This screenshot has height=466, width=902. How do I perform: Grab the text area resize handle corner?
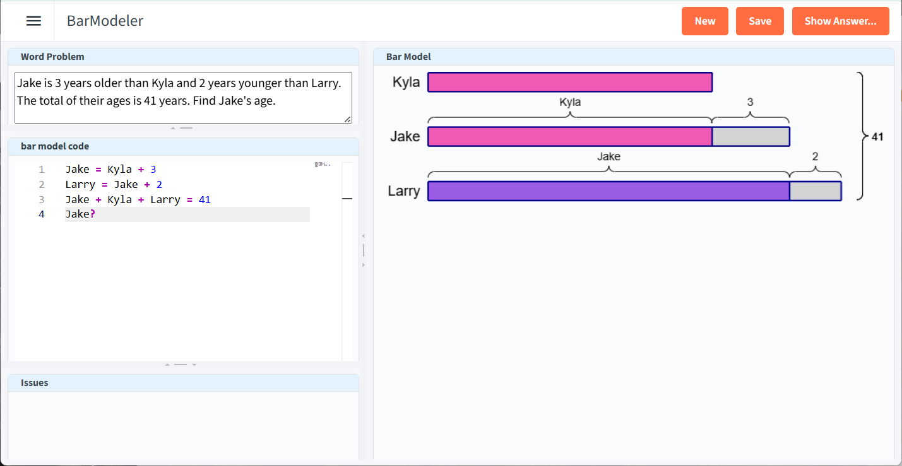pyautogui.click(x=348, y=119)
